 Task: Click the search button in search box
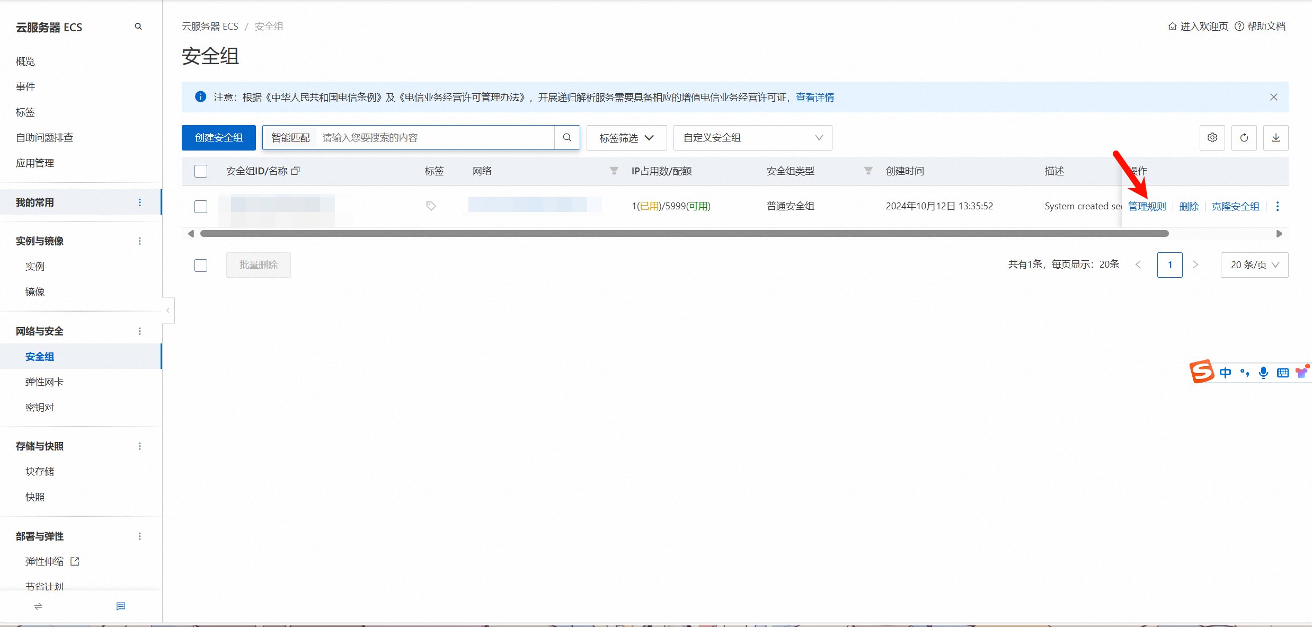[567, 138]
